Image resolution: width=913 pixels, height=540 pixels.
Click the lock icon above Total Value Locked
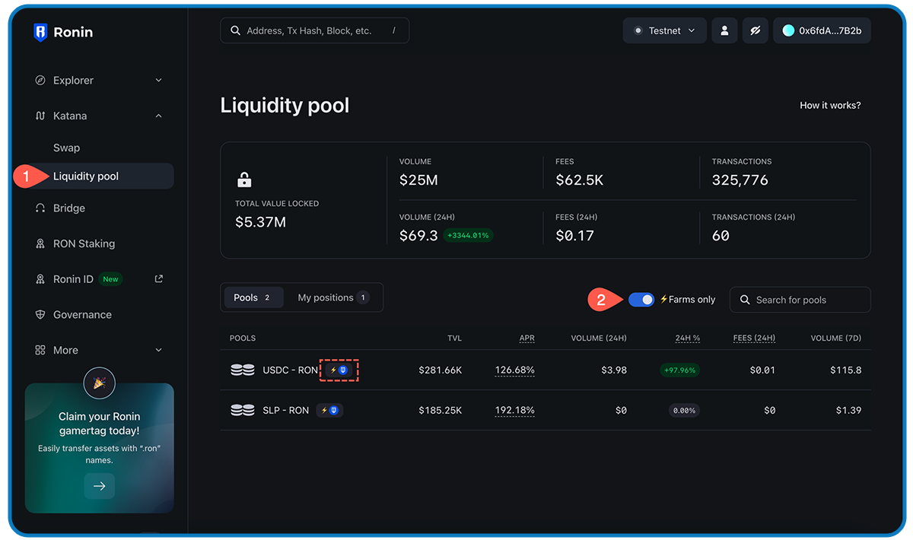pyautogui.click(x=243, y=180)
